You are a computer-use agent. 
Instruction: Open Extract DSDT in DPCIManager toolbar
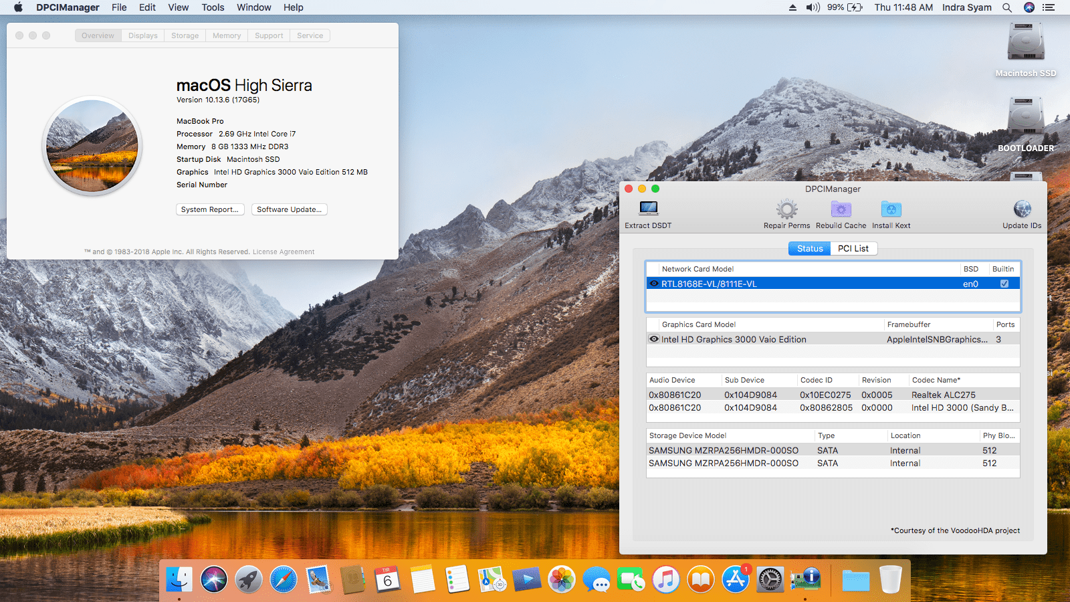point(647,212)
